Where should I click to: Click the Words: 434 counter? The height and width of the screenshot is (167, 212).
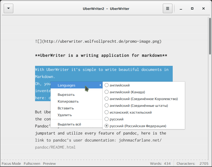point(160,164)
